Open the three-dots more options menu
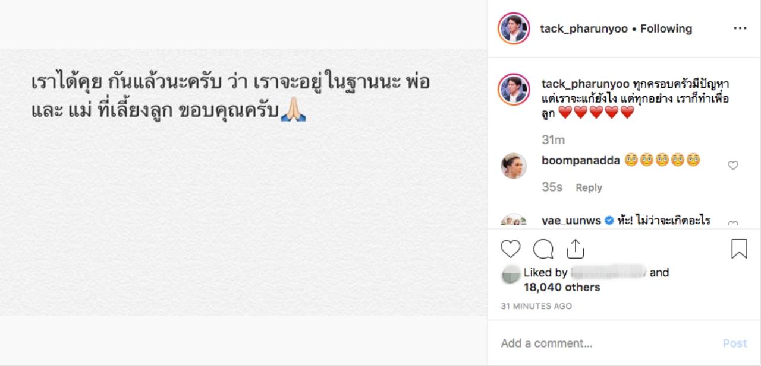 coord(740,28)
